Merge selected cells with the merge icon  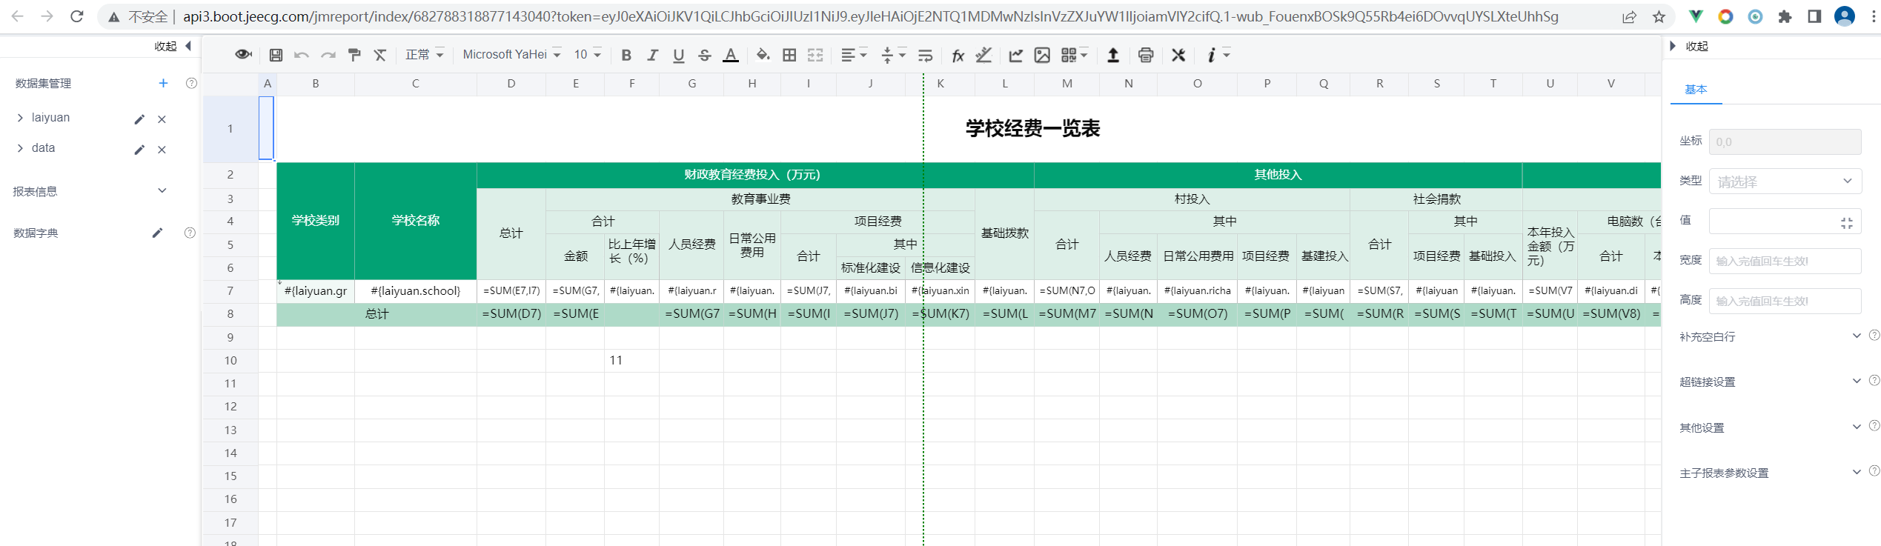pyautogui.click(x=815, y=55)
